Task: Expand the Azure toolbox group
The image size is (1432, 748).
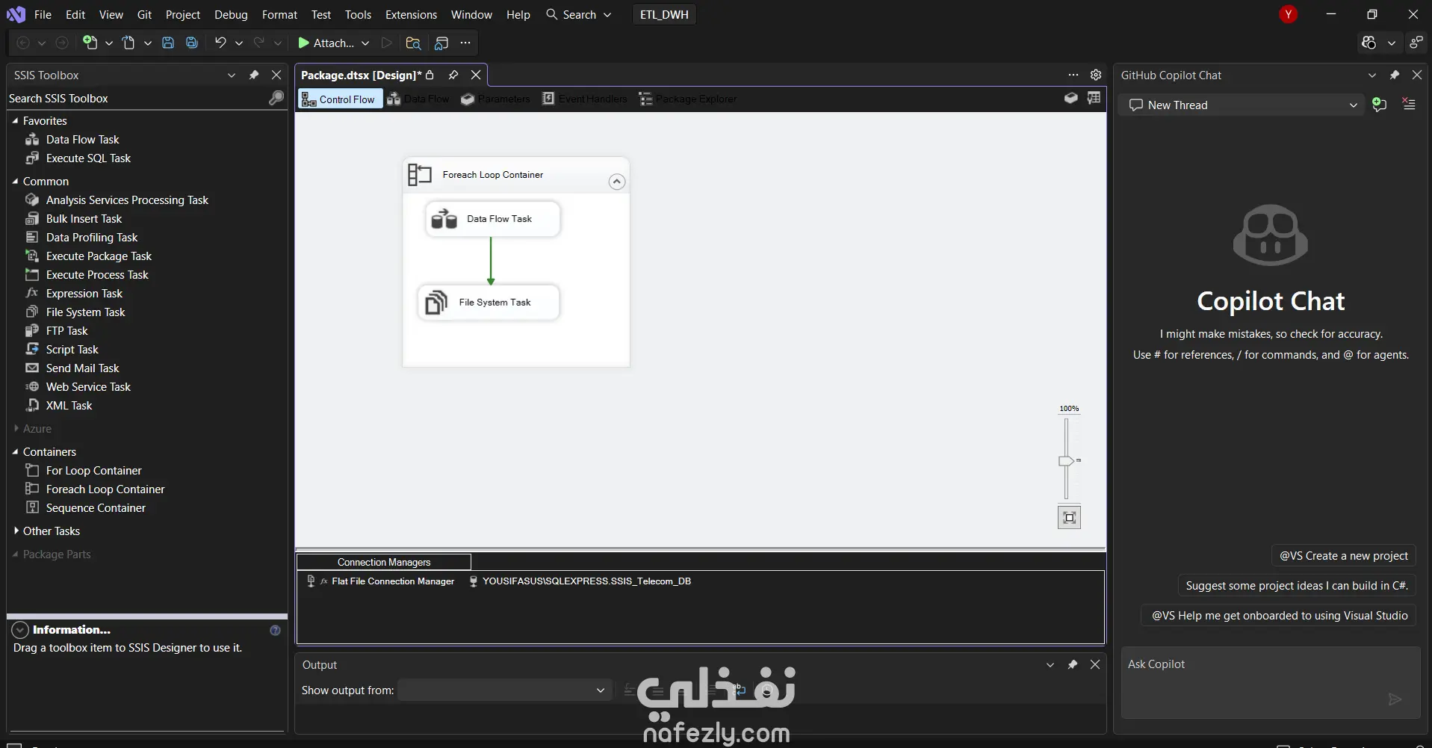Action: pyautogui.click(x=16, y=428)
